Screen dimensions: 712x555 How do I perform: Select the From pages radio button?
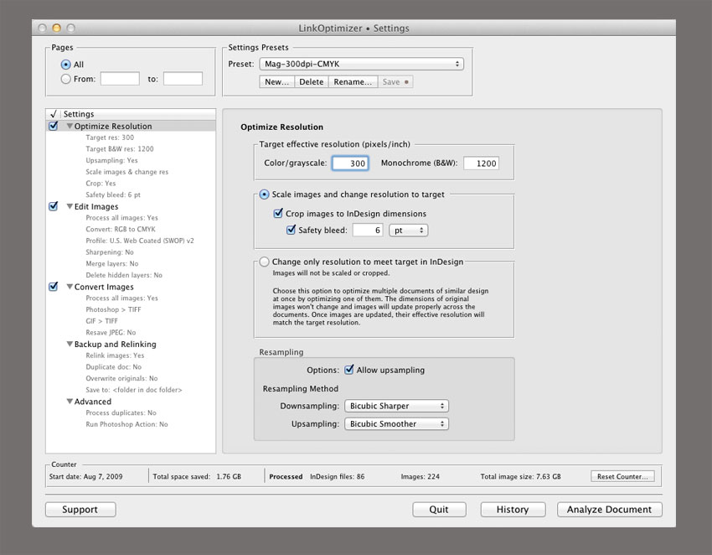point(66,79)
